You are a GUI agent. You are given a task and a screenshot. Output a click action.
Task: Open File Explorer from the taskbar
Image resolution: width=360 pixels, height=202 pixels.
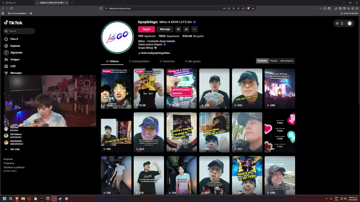click(23, 199)
